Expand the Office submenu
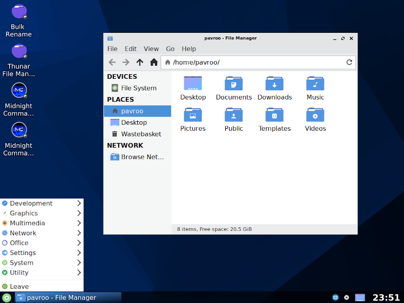The height and width of the screenshot is (303, 404). click(x=42, y=243)
